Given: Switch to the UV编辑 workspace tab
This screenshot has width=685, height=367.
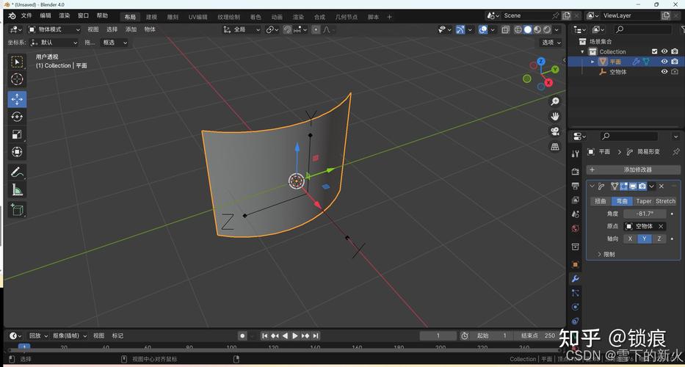Looking at the screenshot, I should tap(198, 17).
